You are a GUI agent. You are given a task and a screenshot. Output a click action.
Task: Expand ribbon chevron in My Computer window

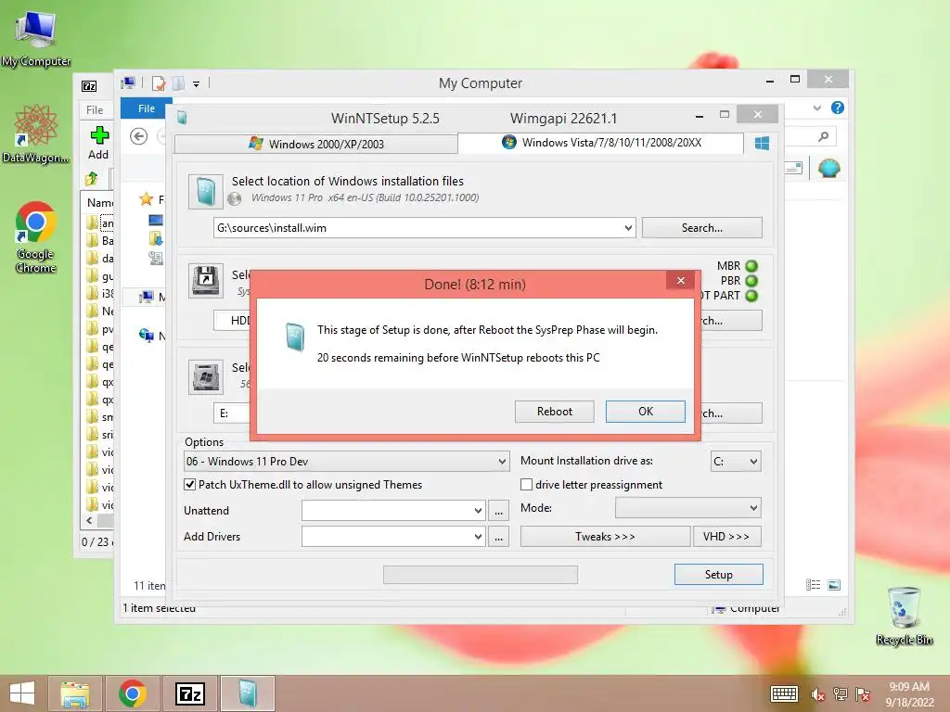click(816, 108)
